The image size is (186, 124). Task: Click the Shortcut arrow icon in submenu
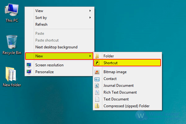tap(97, 63)
